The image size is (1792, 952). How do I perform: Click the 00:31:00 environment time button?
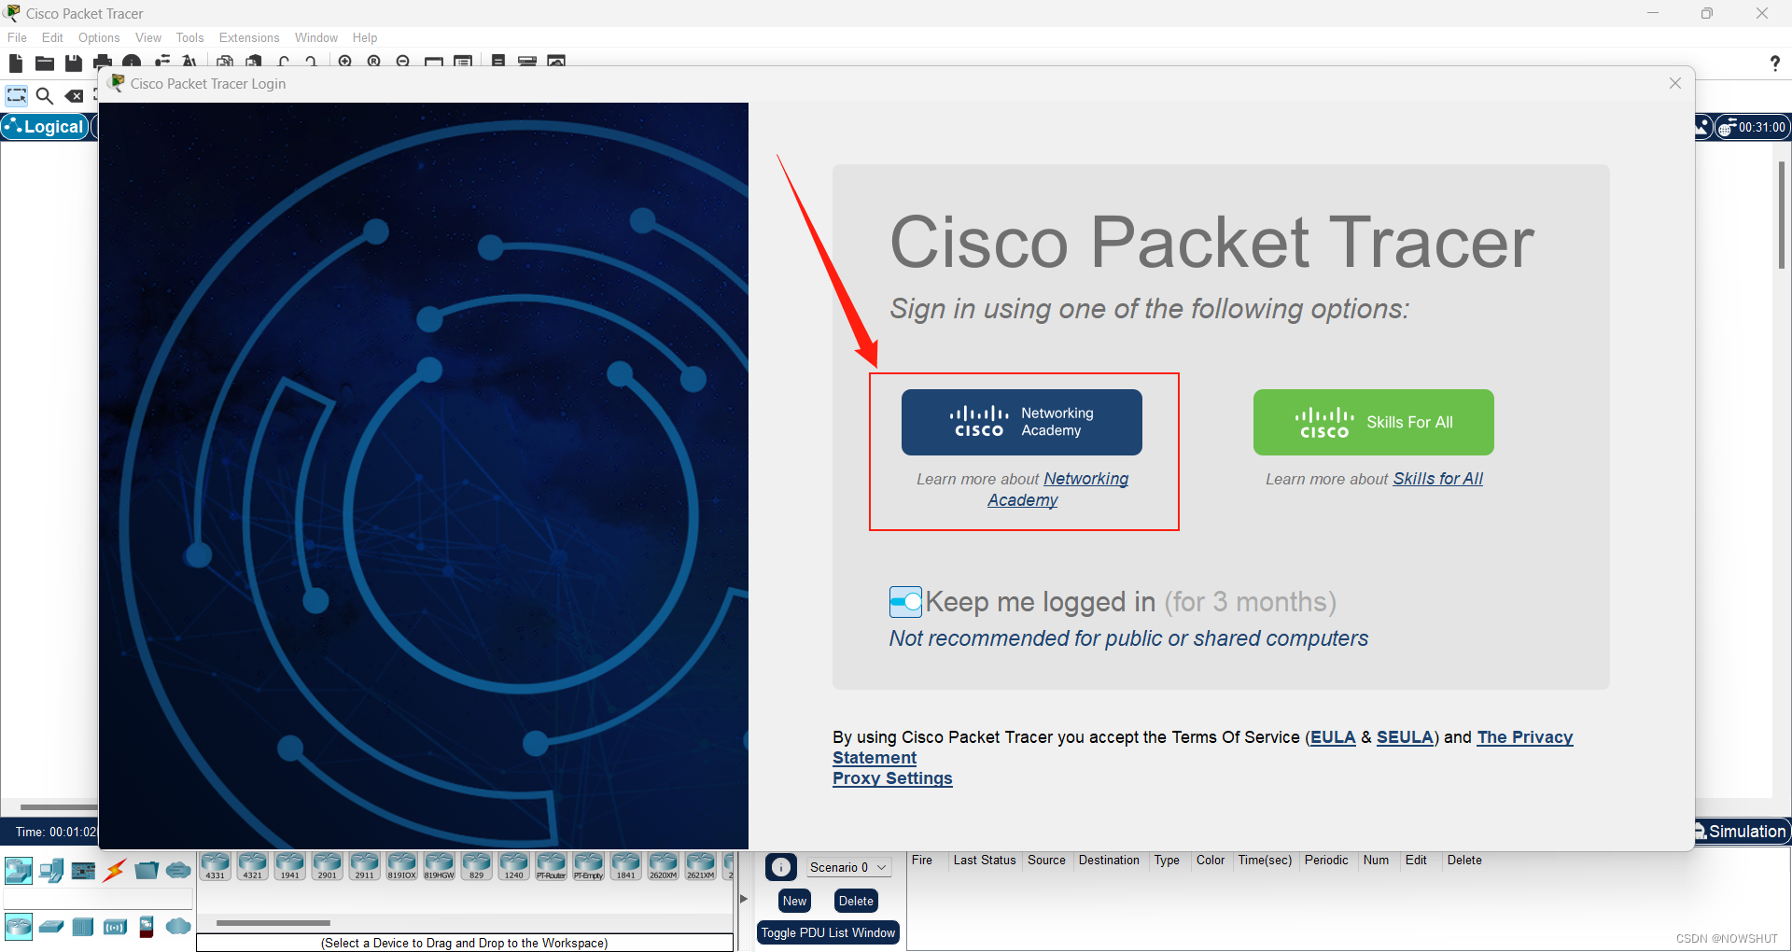point(1753,127)
